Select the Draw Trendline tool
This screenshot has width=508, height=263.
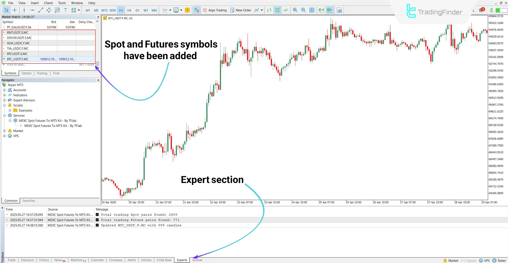[41, 10]
